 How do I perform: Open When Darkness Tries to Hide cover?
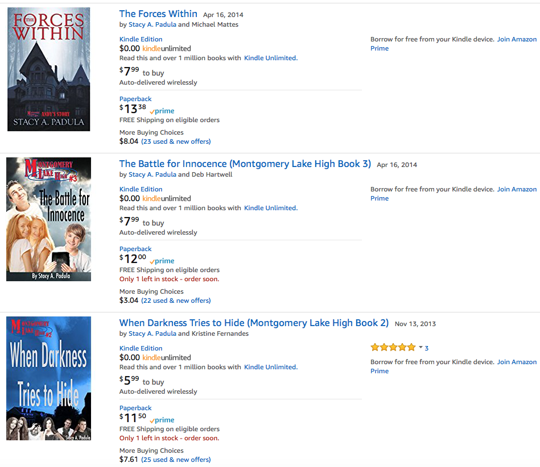(x=48, y=378)
